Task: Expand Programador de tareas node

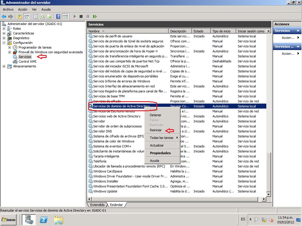Action: coord(9,47)
